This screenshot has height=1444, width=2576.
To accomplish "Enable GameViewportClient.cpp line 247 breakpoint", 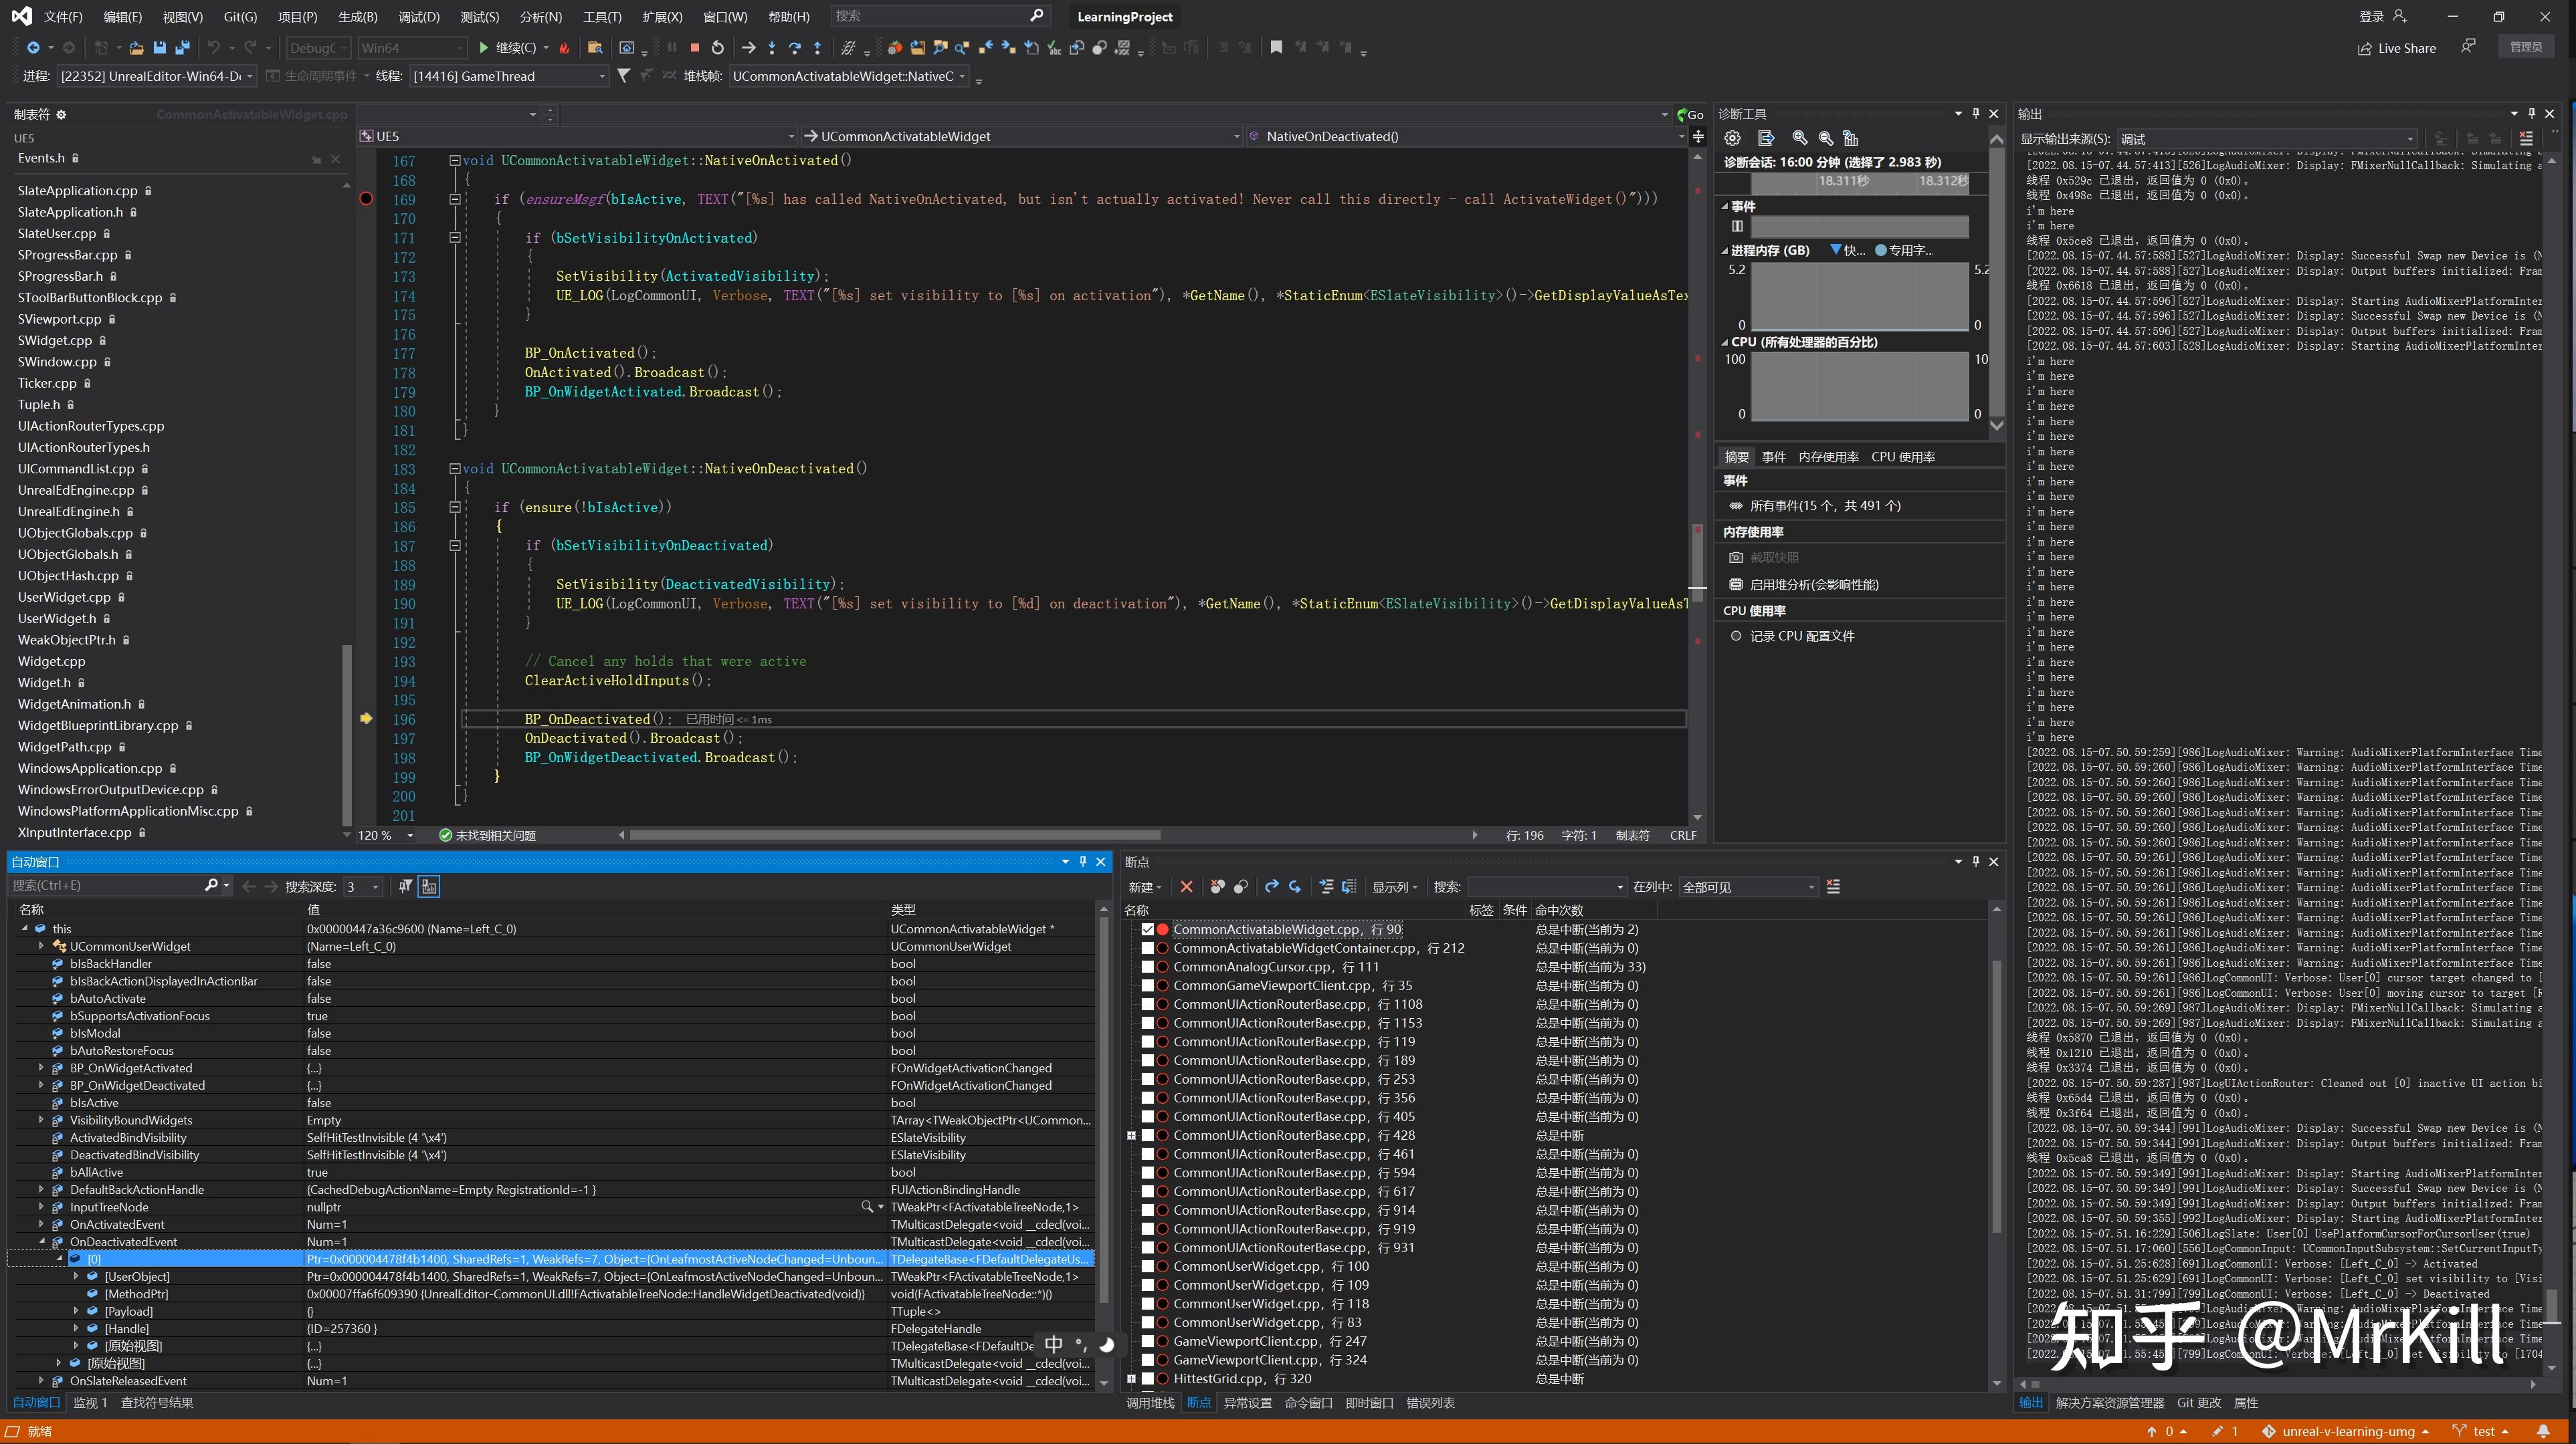I will 1147,1341.
